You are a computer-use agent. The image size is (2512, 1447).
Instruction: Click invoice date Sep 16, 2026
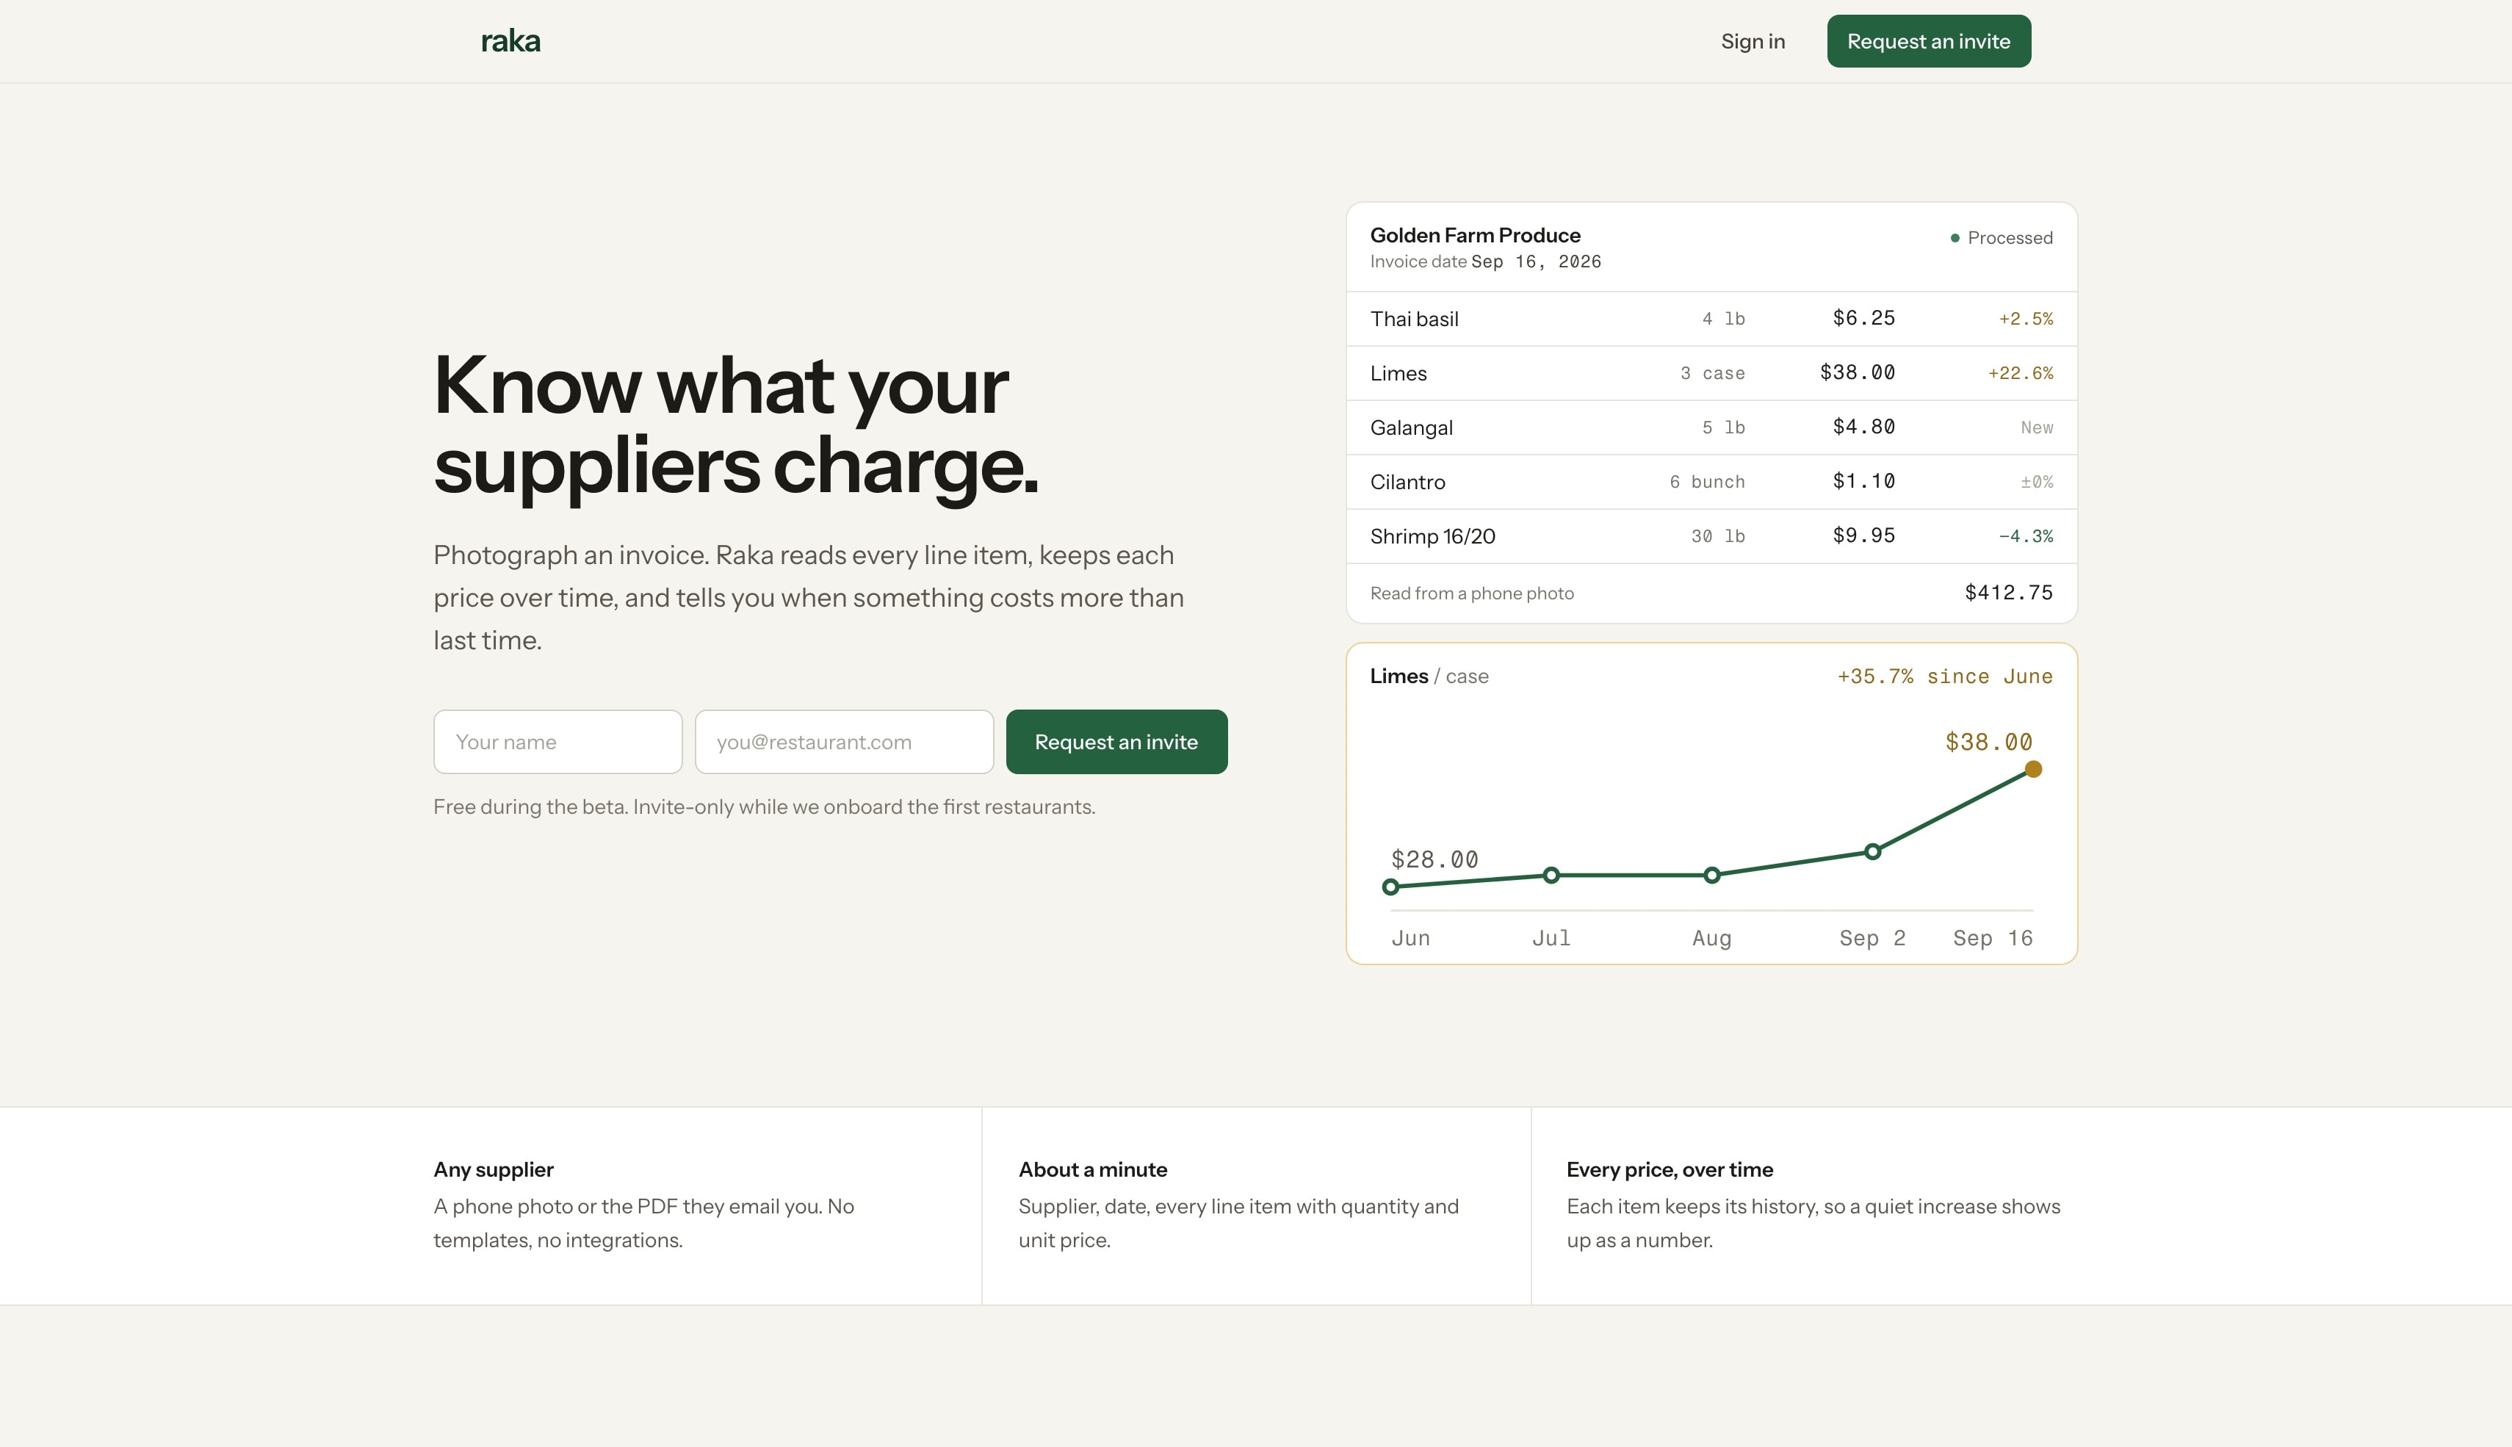pyautogui.click(x=1535, y=261)
